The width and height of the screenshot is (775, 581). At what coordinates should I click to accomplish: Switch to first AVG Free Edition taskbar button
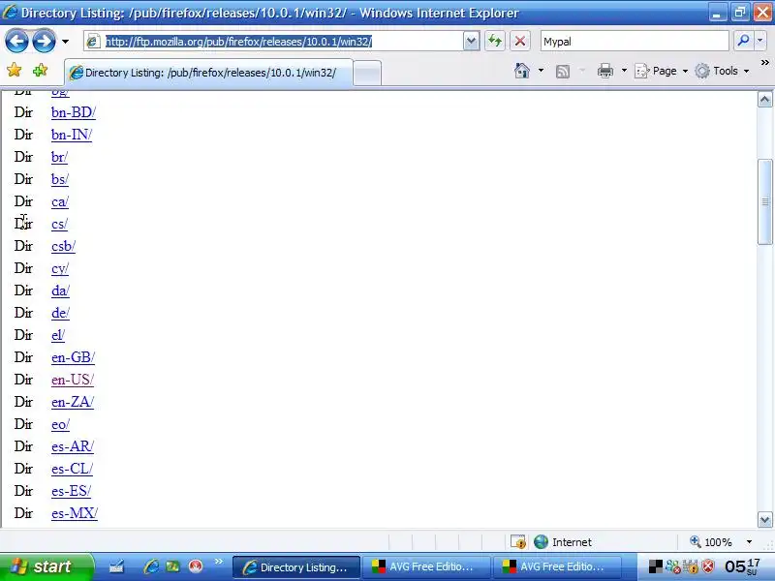426,567
